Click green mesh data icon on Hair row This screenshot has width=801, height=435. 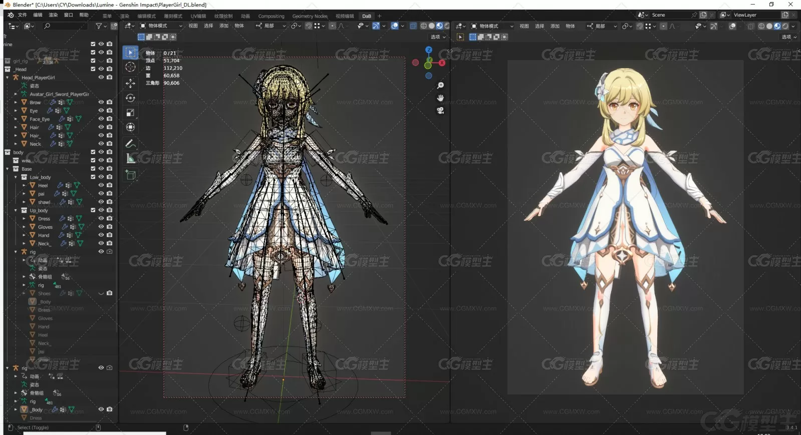68,127
